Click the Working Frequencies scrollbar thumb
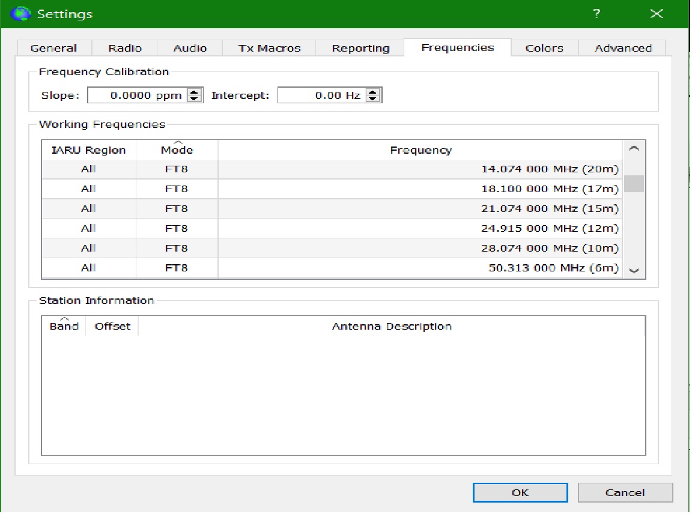Image resolution: width=692 pixels, height=514 pixels. pyautogui.click(x=634, y=183)
